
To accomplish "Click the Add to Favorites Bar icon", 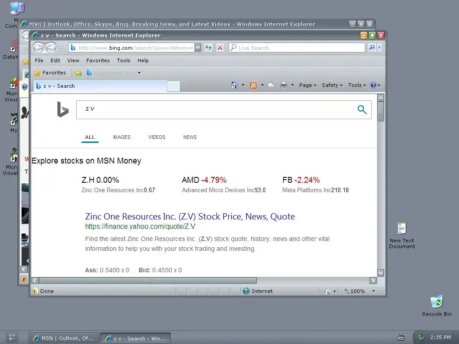I will (78, 73).
